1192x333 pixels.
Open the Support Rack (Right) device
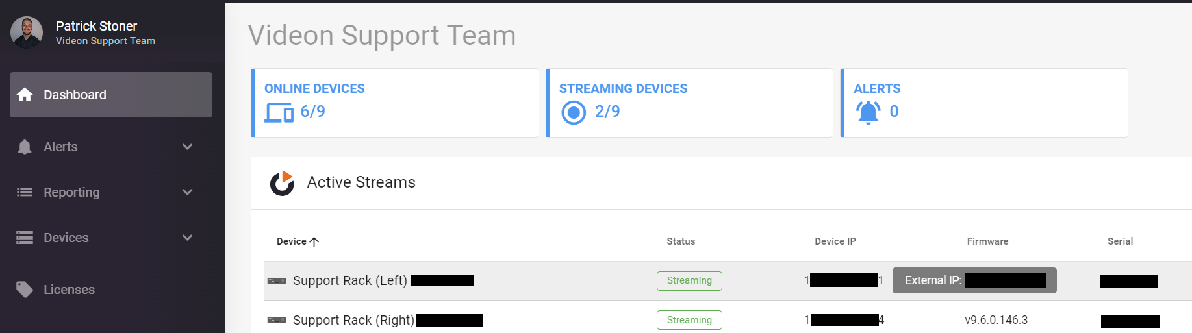353,320
